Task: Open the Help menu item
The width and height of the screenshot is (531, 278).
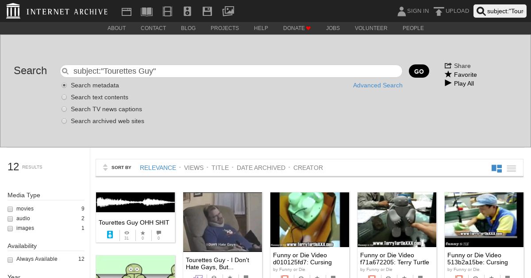Action: (x=261, y=28)
